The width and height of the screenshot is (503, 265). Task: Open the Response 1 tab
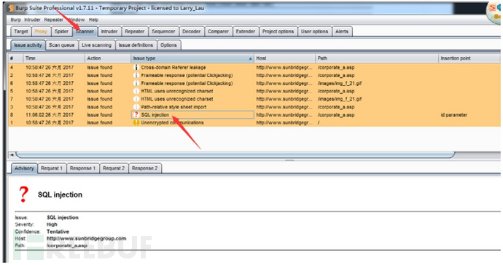[x=82, y=168]
